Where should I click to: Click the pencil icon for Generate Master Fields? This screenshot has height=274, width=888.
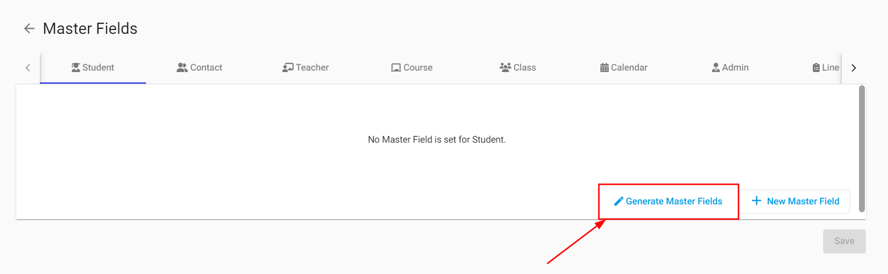coord(619,201)
